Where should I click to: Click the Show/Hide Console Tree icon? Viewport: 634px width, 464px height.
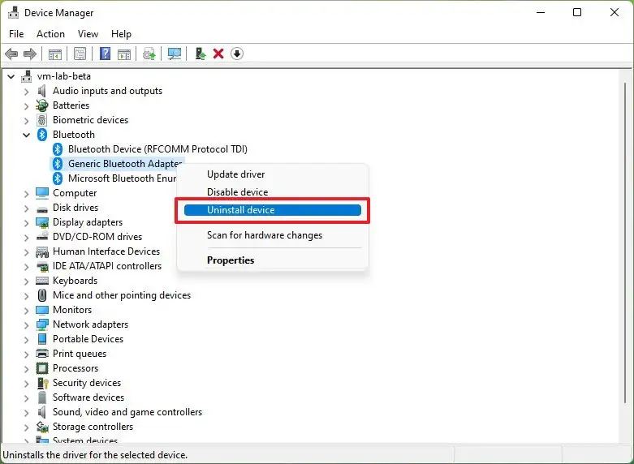55,54
